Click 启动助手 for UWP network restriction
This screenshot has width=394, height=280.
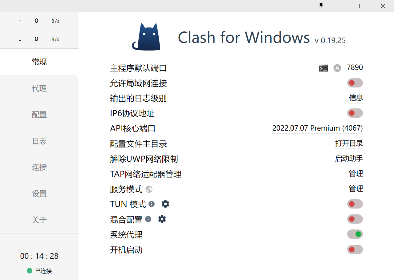(349, 159)
